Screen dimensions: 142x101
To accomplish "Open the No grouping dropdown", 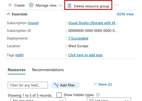I will point(38,99).
